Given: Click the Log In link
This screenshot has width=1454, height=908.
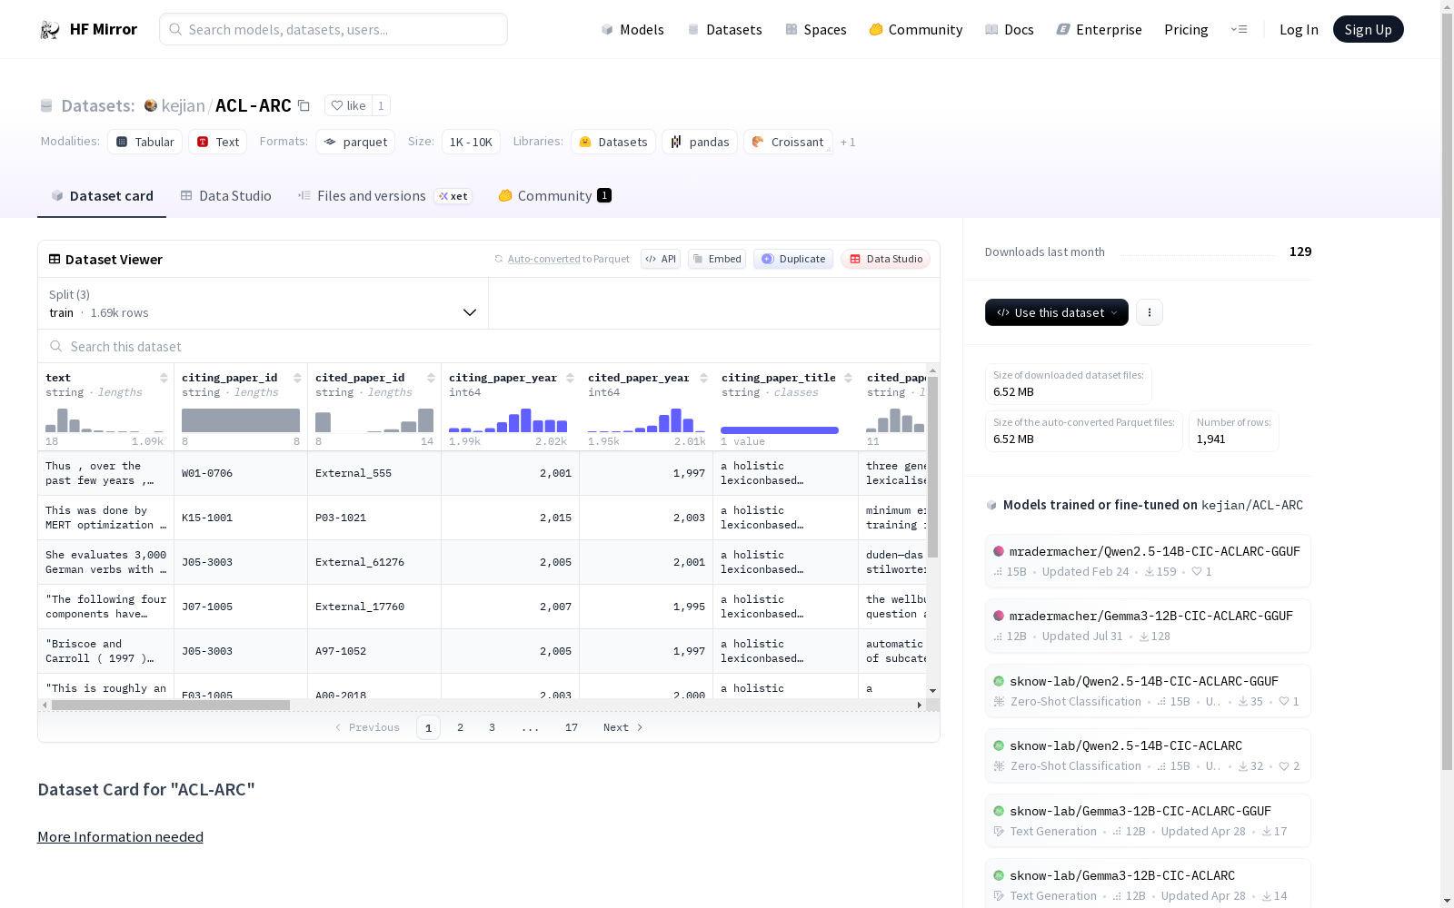Looking at the screenshot, I should click(1299, 30).
